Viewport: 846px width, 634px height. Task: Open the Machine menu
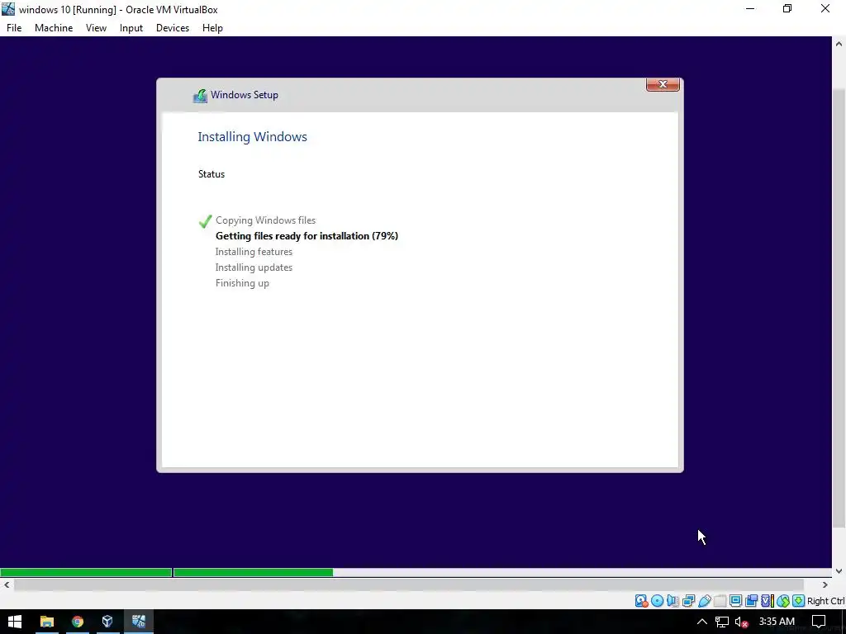click(x=54, y=28)
